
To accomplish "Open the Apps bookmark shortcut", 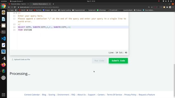I will coord(11,10).
